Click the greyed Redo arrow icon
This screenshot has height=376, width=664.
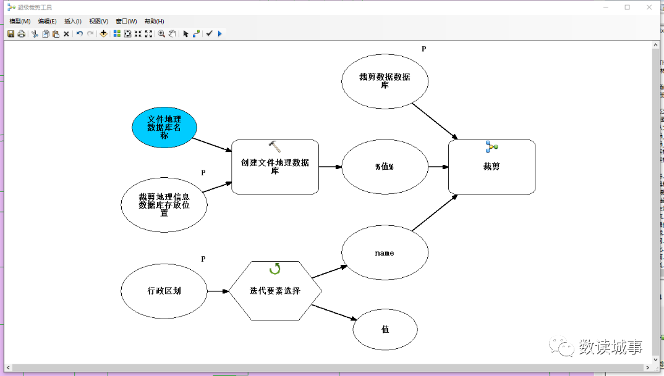tap(90, 34)
